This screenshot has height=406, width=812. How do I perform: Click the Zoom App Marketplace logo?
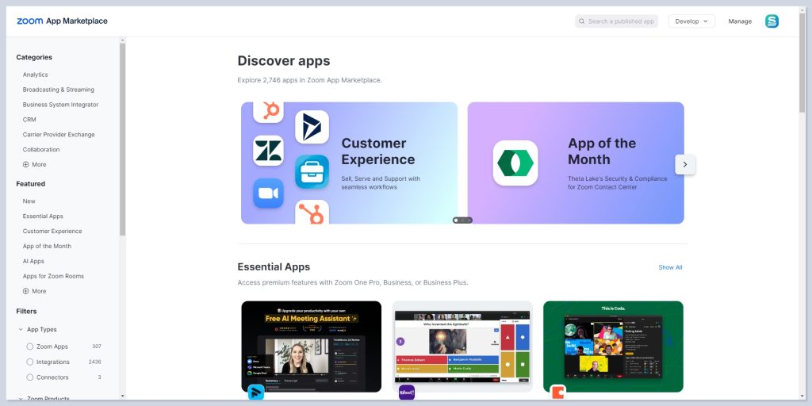[x=62, y=21]
